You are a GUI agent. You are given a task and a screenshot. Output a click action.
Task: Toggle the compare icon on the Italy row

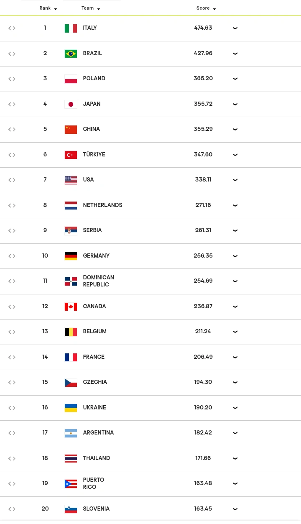[x=12, y=28]
